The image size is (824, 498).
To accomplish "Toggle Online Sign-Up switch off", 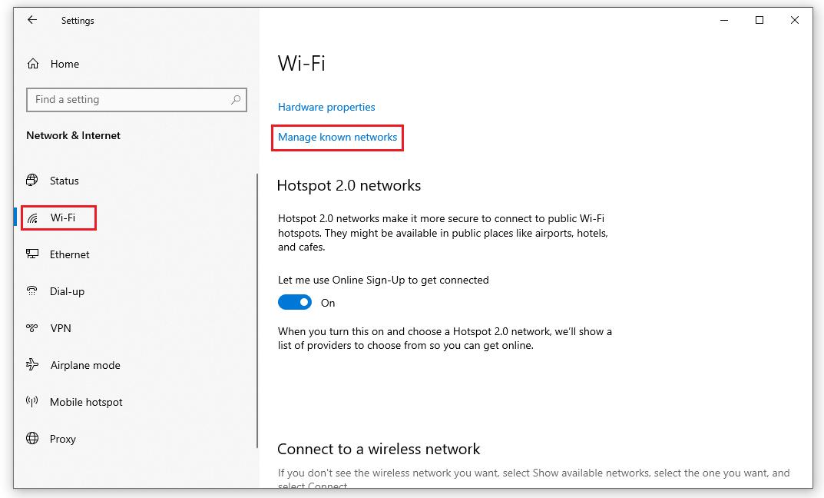I will [x=295, y=302].
